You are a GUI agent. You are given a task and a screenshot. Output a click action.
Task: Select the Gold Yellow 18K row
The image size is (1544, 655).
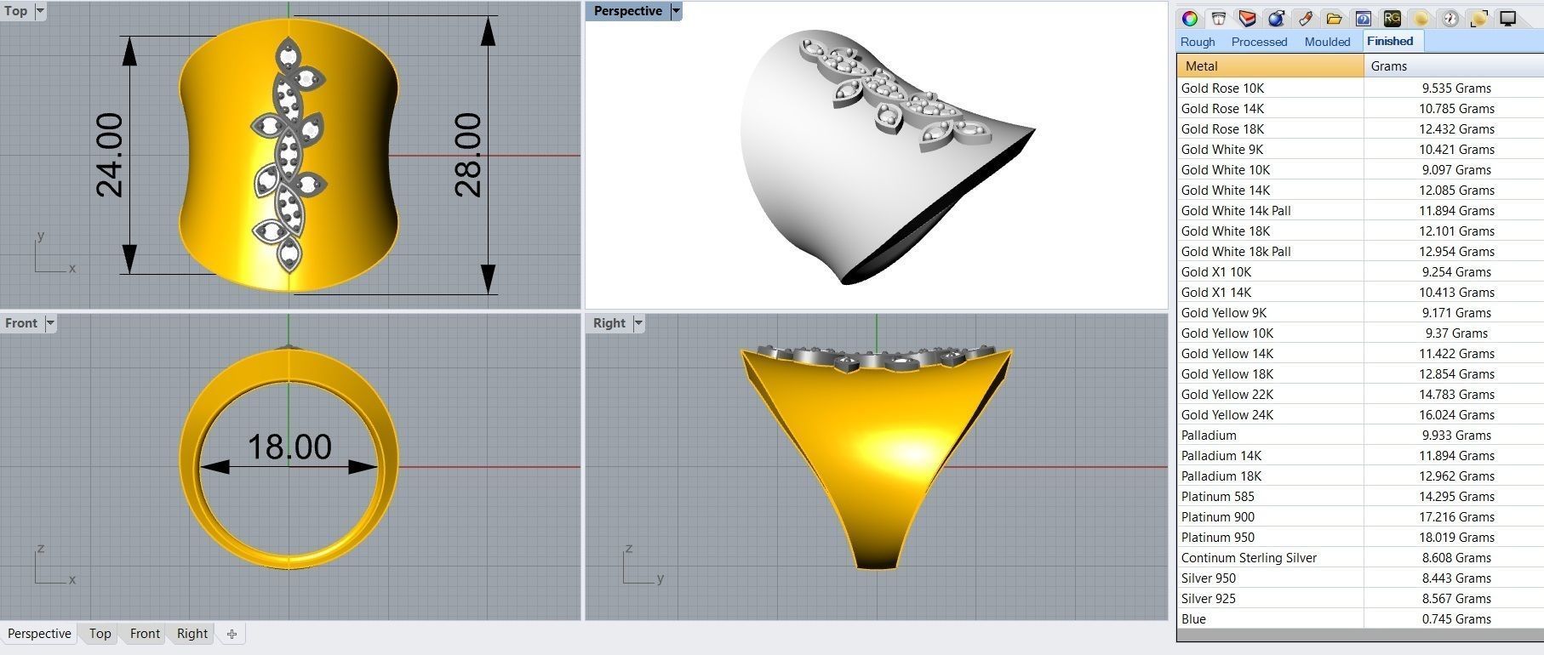1360,373
